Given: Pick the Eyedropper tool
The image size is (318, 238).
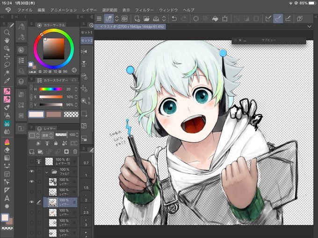Looking at the screenshot, I should pos(7,81).
